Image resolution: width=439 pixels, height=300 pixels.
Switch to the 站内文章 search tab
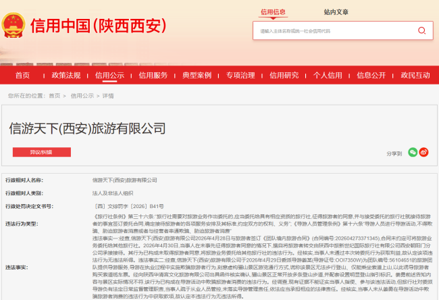(x=336, y=12)
